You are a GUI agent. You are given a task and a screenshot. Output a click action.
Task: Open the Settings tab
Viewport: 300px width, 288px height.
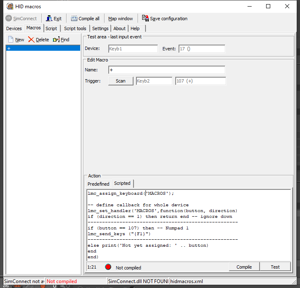pos(100,28)
